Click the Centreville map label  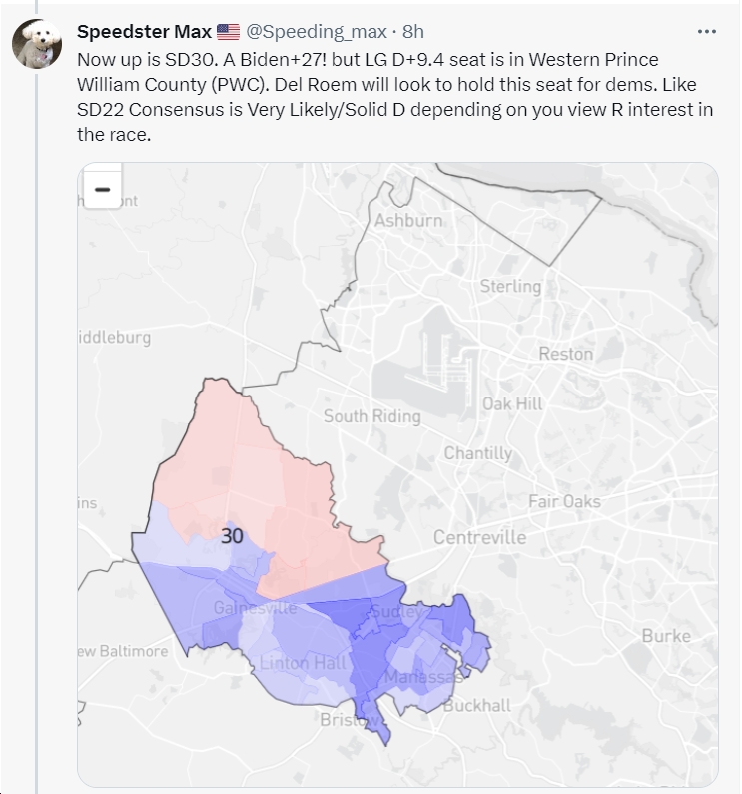tap(479, 537)
